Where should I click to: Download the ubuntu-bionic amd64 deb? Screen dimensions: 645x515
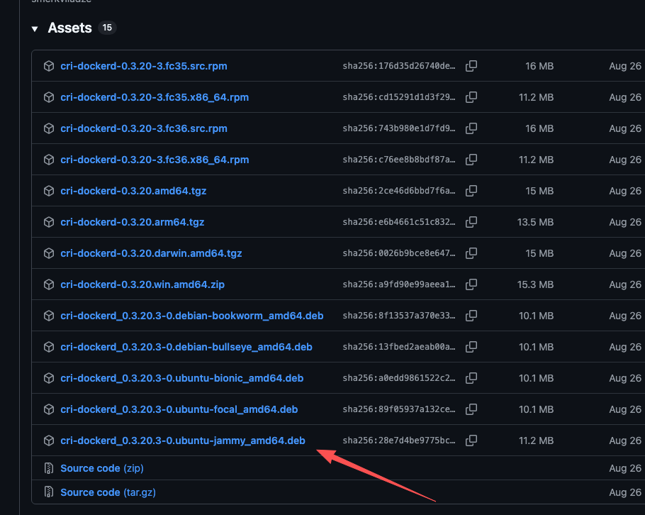[181, 378]
